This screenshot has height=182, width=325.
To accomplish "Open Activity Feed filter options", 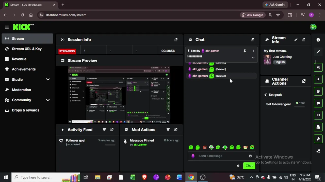I will click(104, 130).
